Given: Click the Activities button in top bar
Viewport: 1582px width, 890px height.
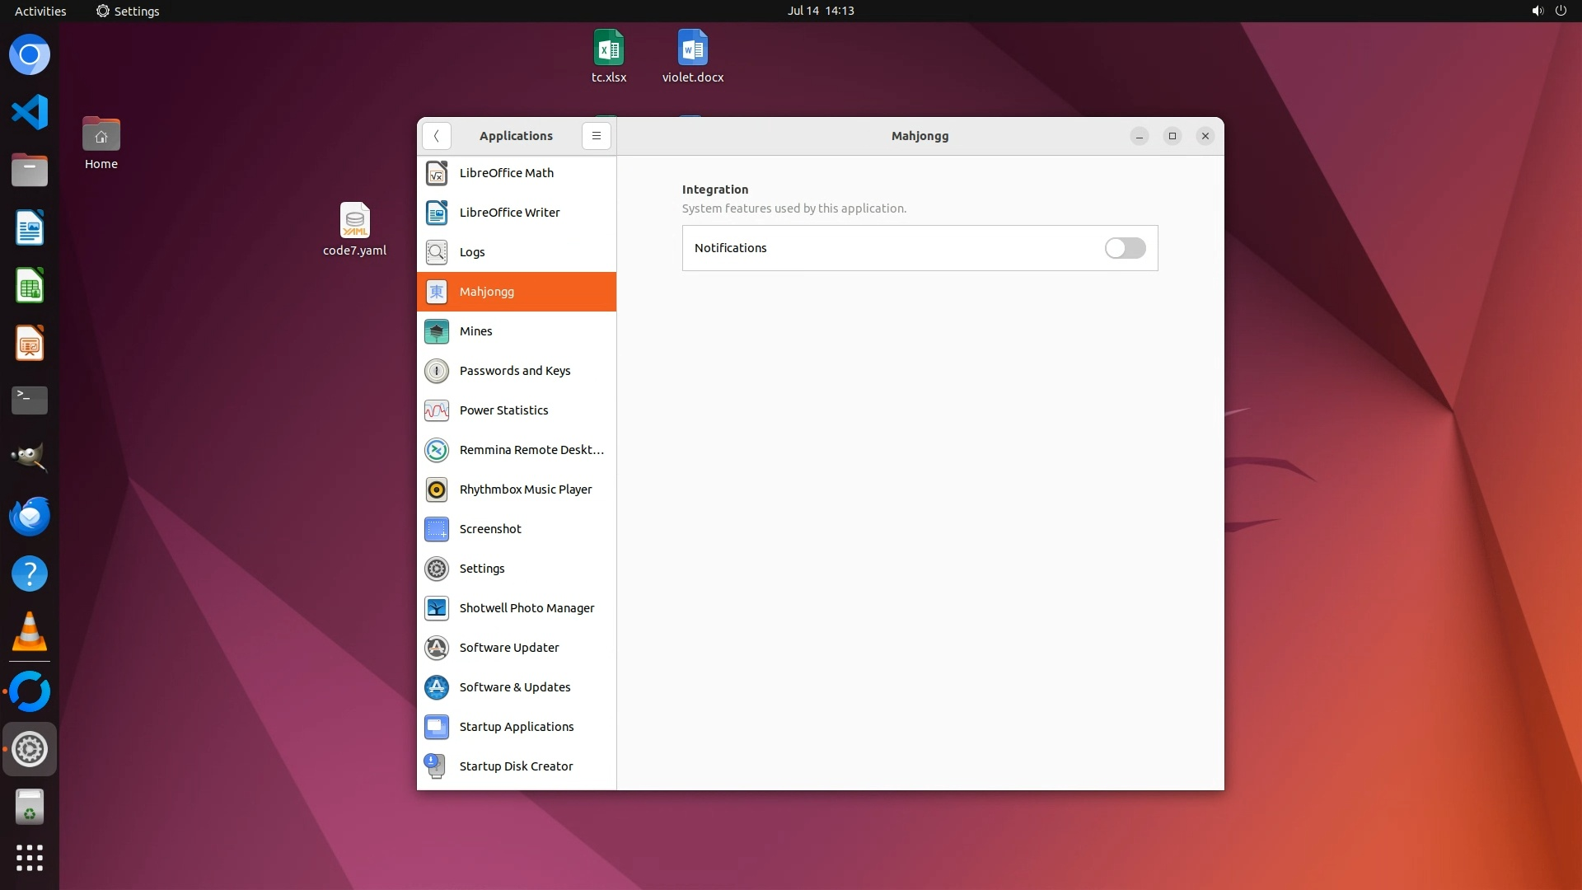Looking at the screenshot, I should tap(40, 11).
